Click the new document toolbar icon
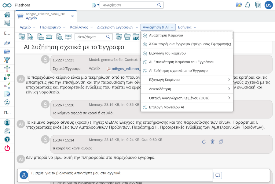Screen dimensions: 275x184 [x=30, y=37]
